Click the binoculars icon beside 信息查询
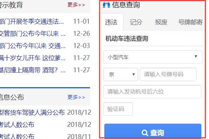 point(106,5)
